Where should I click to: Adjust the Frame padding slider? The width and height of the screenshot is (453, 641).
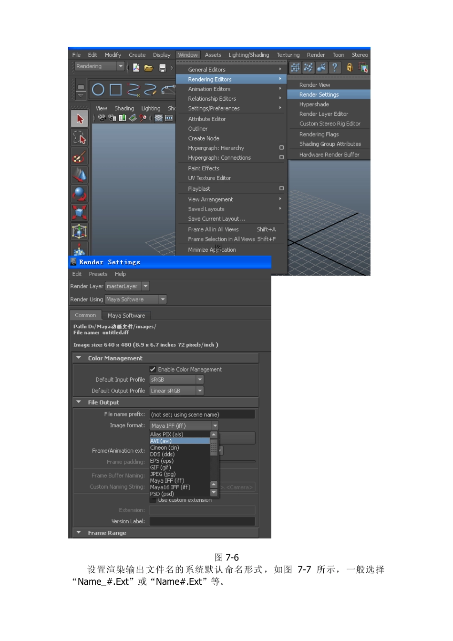tap(237, 462)
